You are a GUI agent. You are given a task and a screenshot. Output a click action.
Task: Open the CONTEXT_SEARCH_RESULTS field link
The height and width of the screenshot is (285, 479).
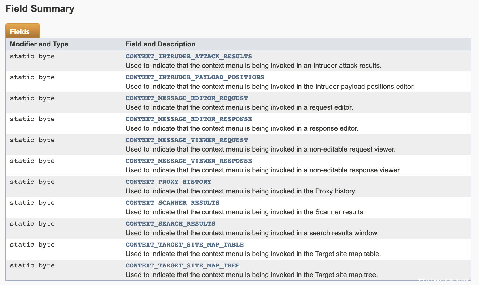tap(170, 224)
